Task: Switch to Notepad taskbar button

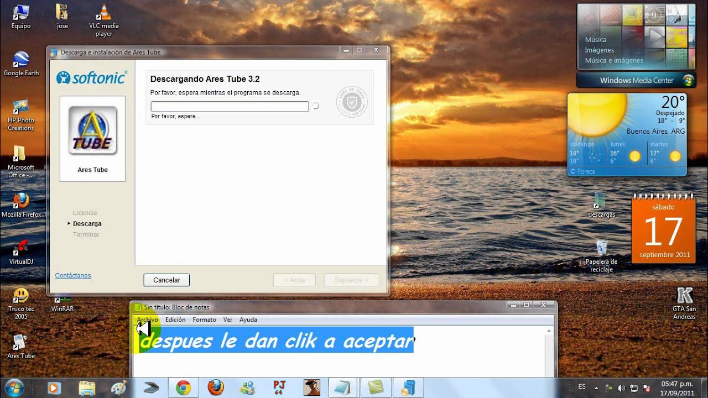Action: point(343,387)
